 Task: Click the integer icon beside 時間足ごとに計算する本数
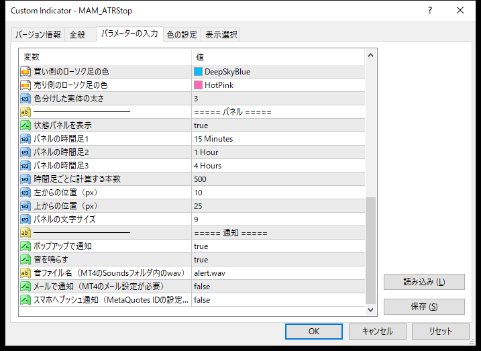click(25, 179)
